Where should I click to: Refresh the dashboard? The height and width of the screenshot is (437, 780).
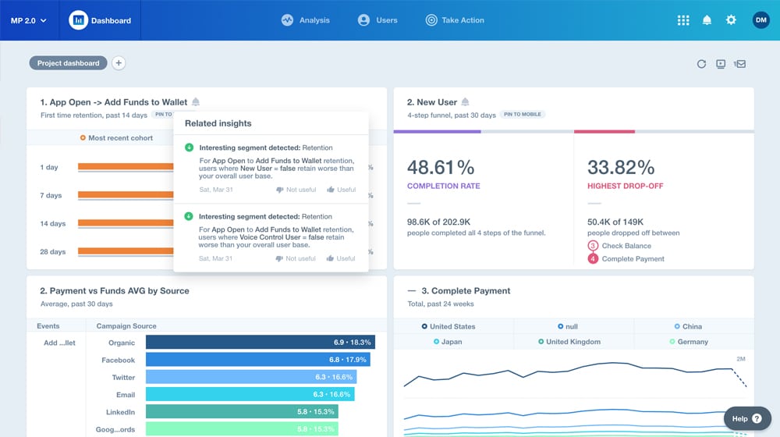coord(701,64)
